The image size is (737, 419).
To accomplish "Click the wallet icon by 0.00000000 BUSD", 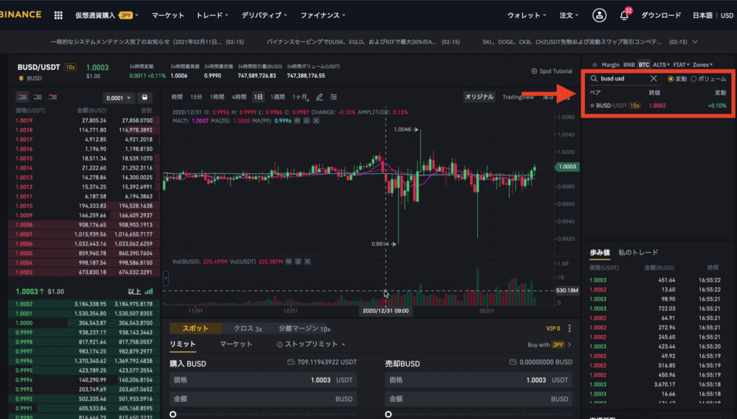I will pos(512,362).
